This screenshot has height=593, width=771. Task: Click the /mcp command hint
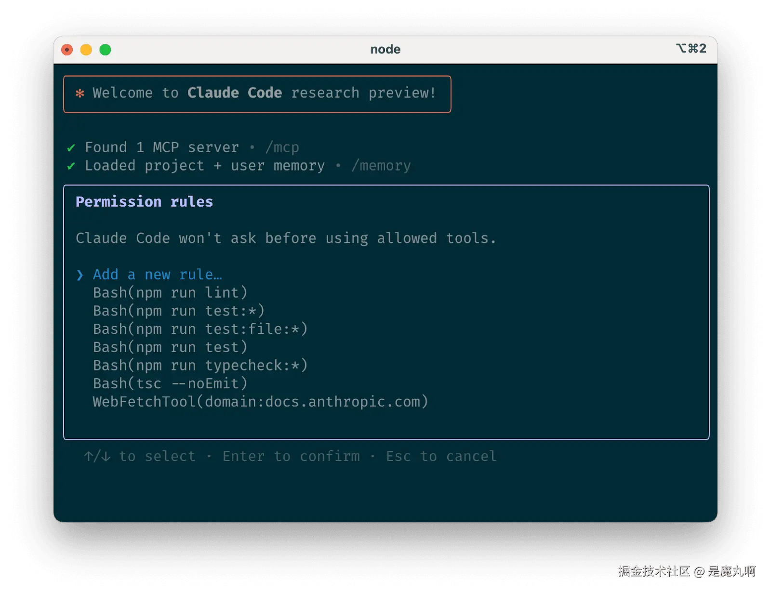282,147
